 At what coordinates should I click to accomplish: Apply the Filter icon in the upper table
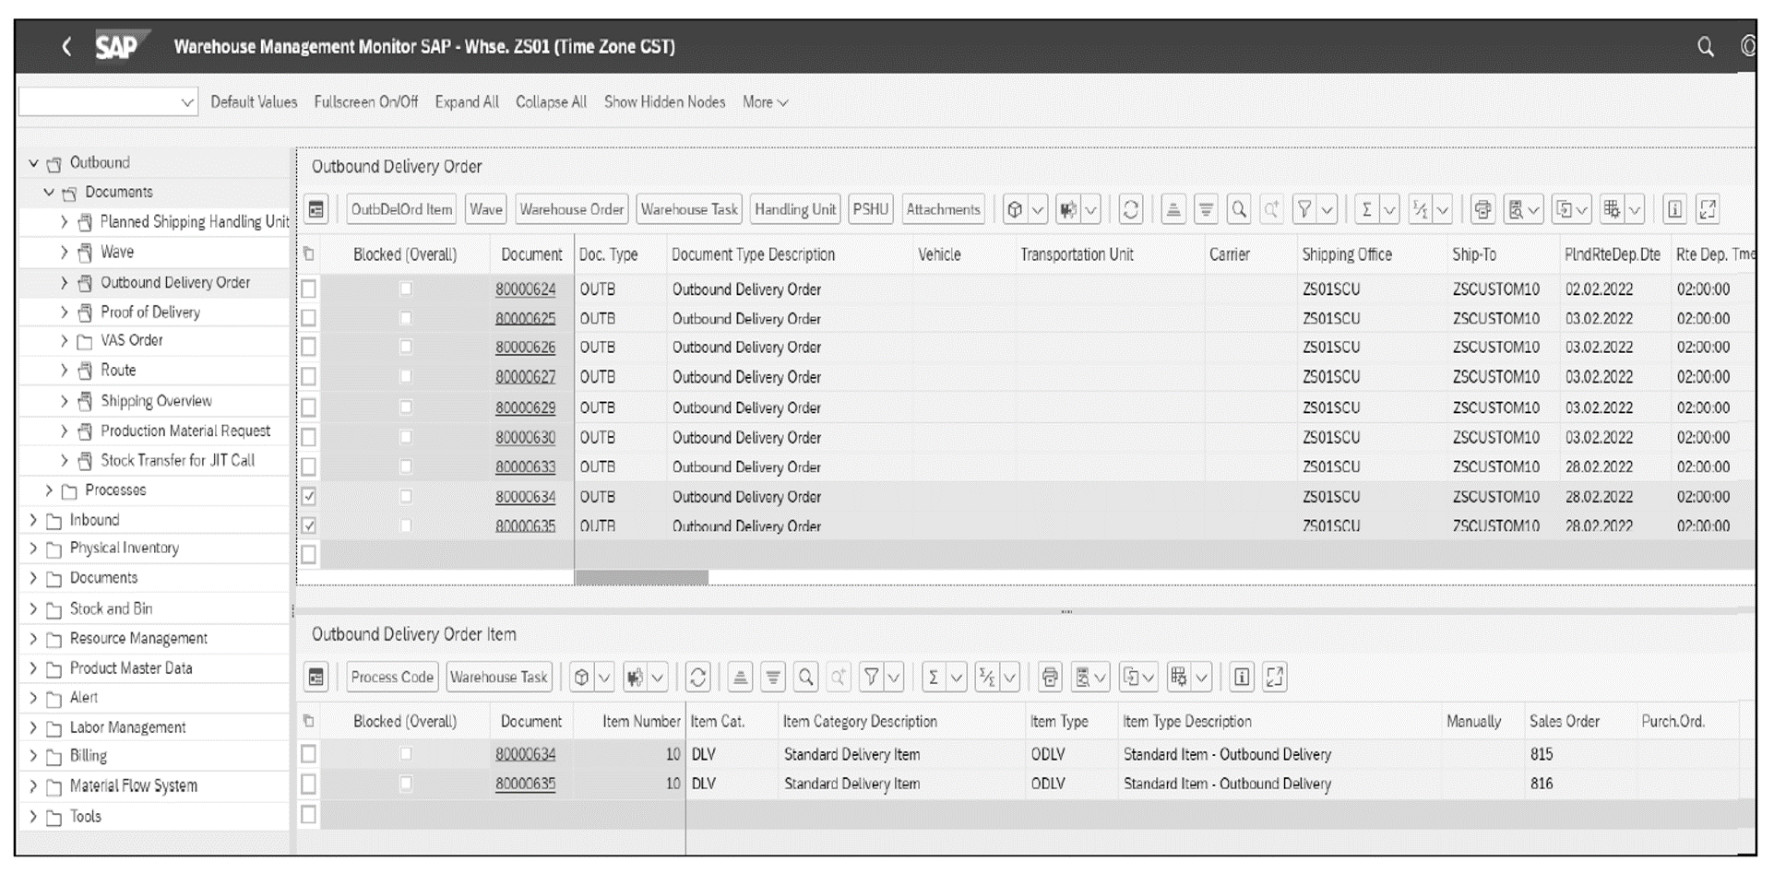pos(1304,208)
